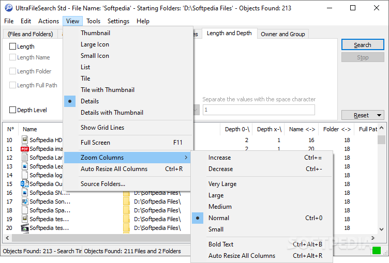Click the folder icon in row 19
This screenshot has width=389, height=263.
point(127,219)
